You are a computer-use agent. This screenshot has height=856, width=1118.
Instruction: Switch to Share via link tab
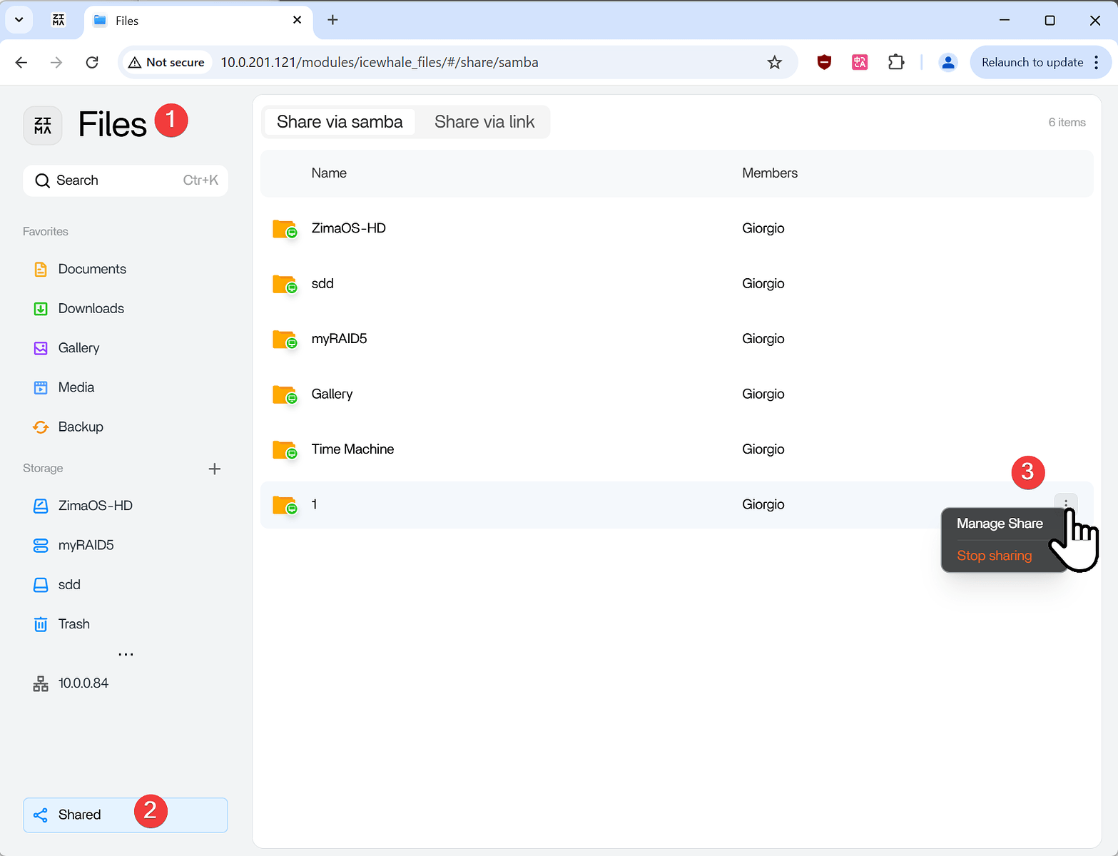[x=484, y=122]
